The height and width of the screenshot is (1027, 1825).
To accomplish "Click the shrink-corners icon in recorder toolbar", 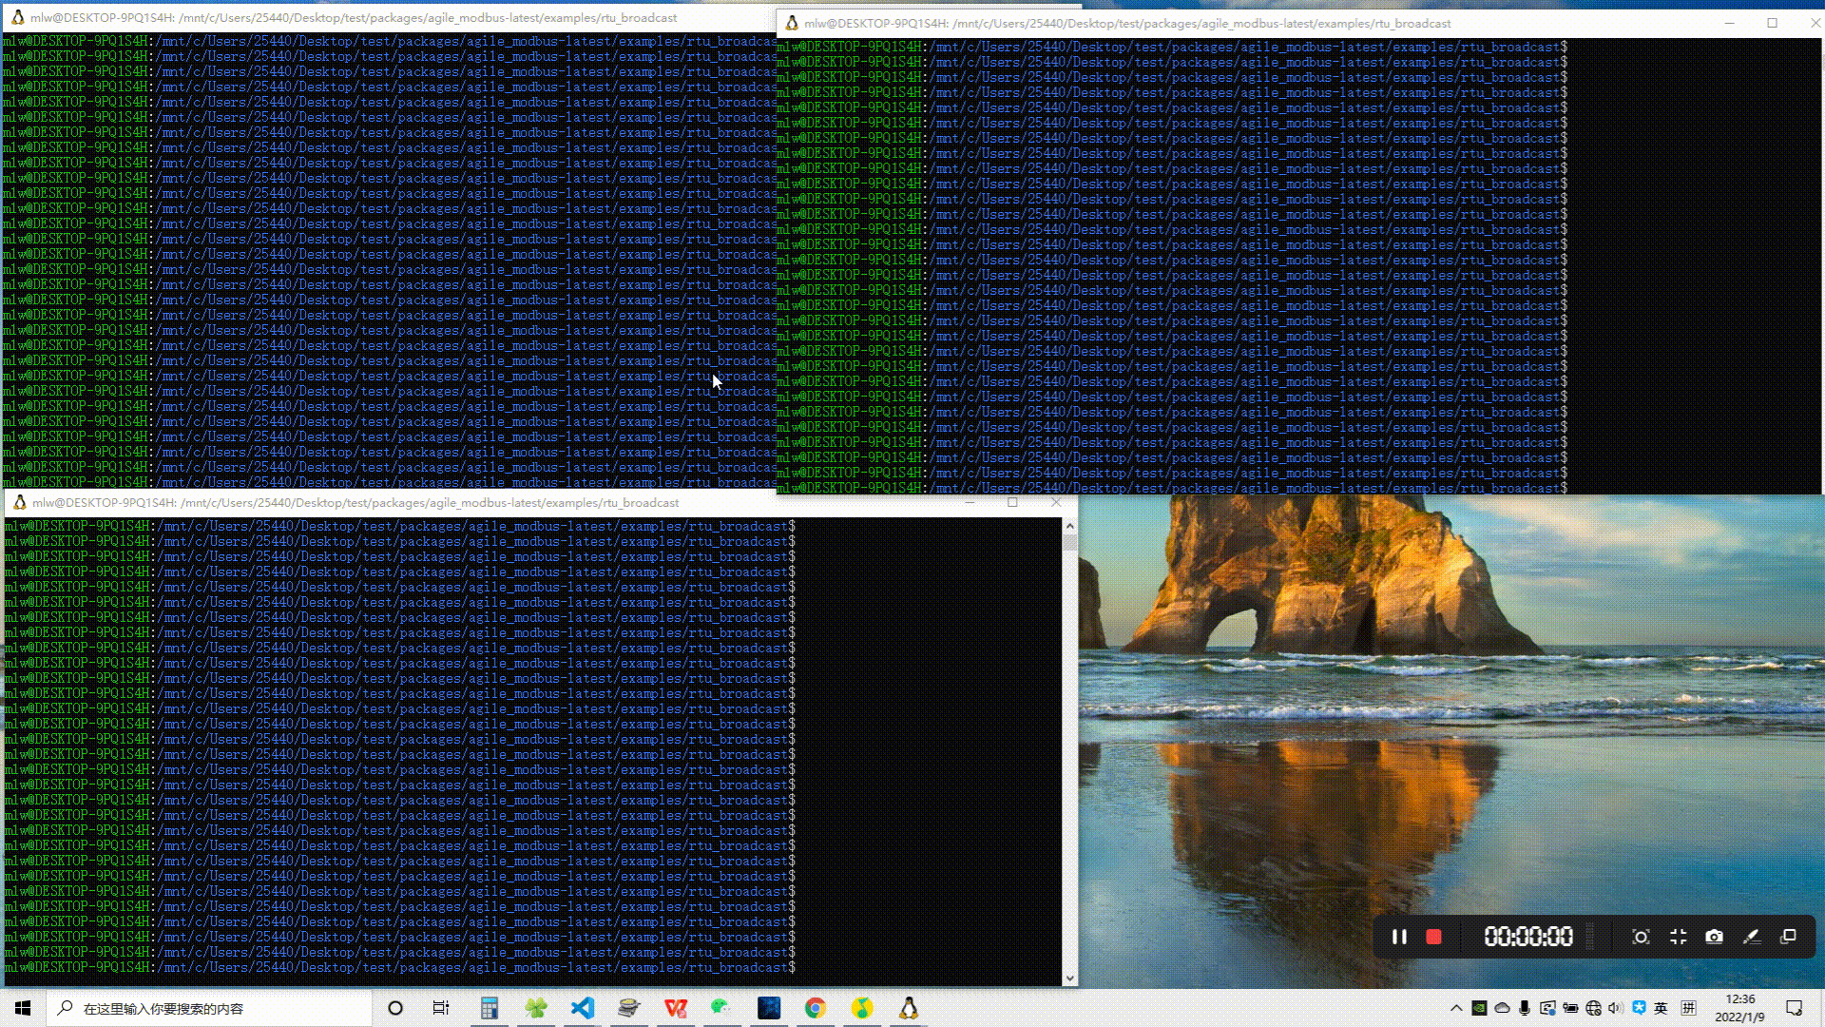I will pos(1678,937).
